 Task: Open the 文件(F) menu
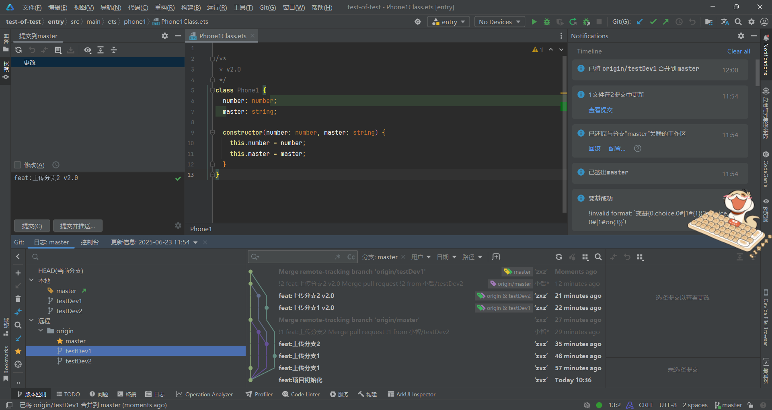point(32,7)
